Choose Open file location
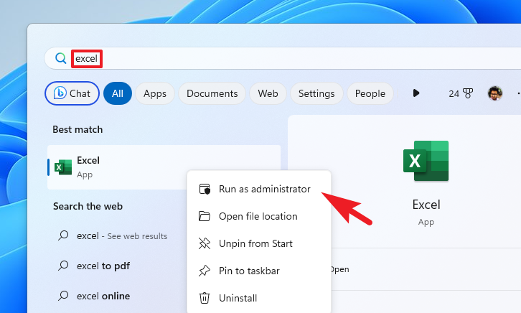The image size is (521, 313). [259, 216]
